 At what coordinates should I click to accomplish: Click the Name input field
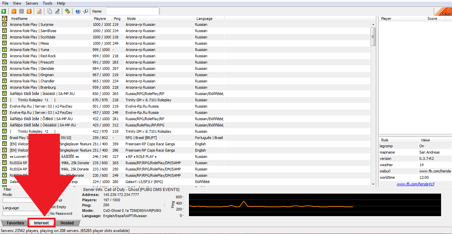tap(132, 11)
